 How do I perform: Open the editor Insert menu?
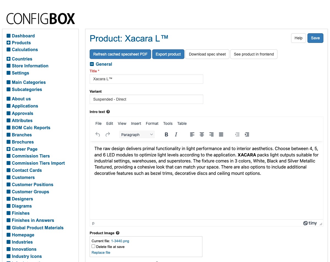click(136, 123)
